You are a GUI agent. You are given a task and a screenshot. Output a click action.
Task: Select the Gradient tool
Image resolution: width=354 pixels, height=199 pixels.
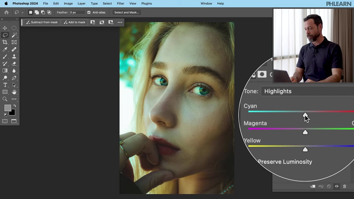[x=5, y=71]
